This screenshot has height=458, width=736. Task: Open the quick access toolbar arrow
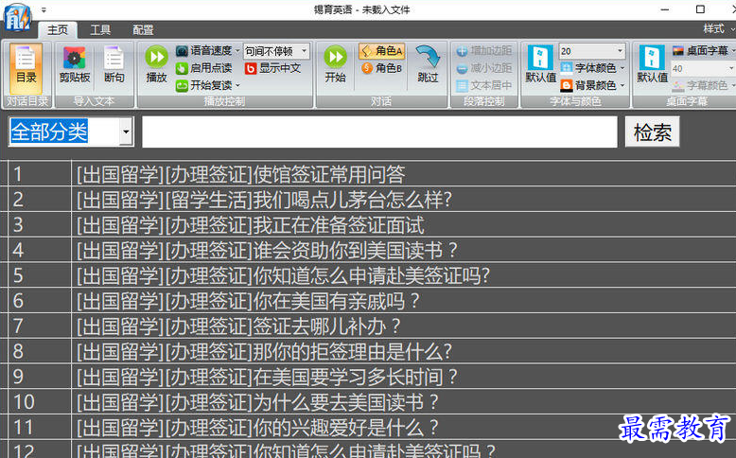[44, 9]
